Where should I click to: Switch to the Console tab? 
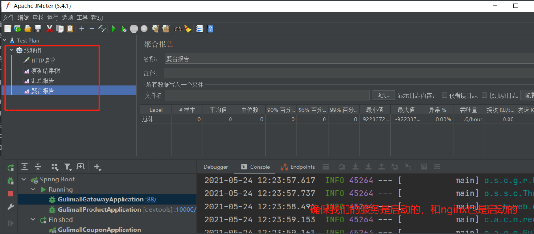click(x=255, y=167)
